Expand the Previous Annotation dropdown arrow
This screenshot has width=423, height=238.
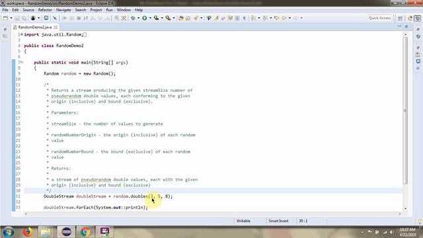270,18
